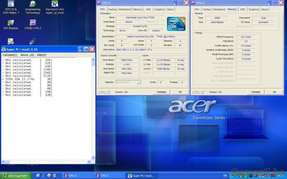Click Validate in the CPU-Z processor window
The image size is (287, 179).
(161, 92)
